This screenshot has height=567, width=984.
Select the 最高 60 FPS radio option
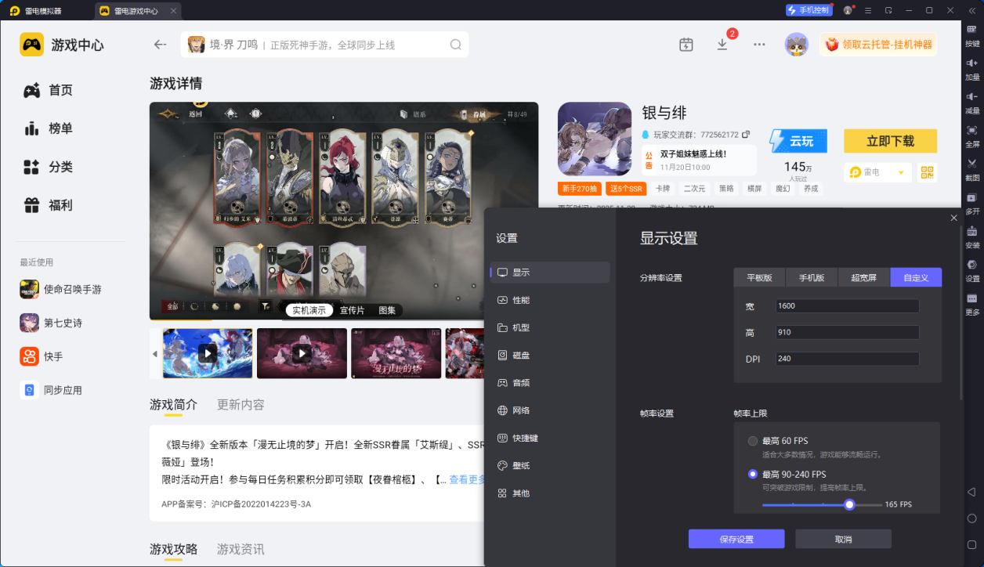click(x=753, y=441)
